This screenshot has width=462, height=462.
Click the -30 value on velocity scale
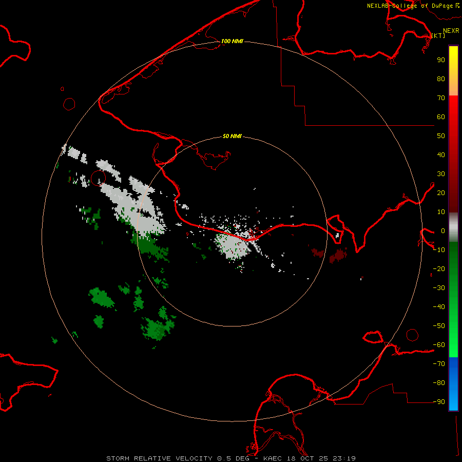pyautogui.click(x=439, y=288)
